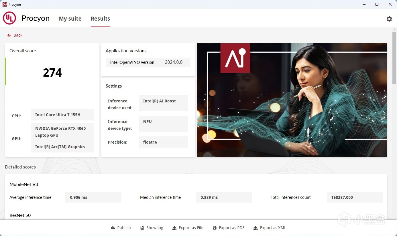Click the Inference device type label
Screen dimensions: 397x236
coord(120,125)
